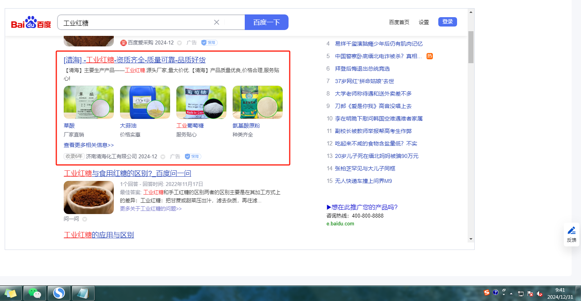
Task: Click the 百度爱采购 red source icon
Action: click(123, 42)
